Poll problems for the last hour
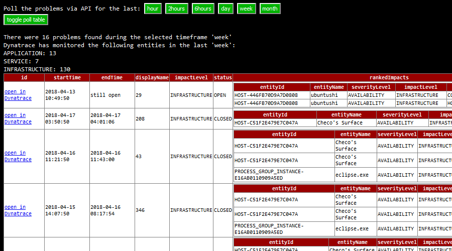This screenshot has width=452, height=251. (153, 9)
